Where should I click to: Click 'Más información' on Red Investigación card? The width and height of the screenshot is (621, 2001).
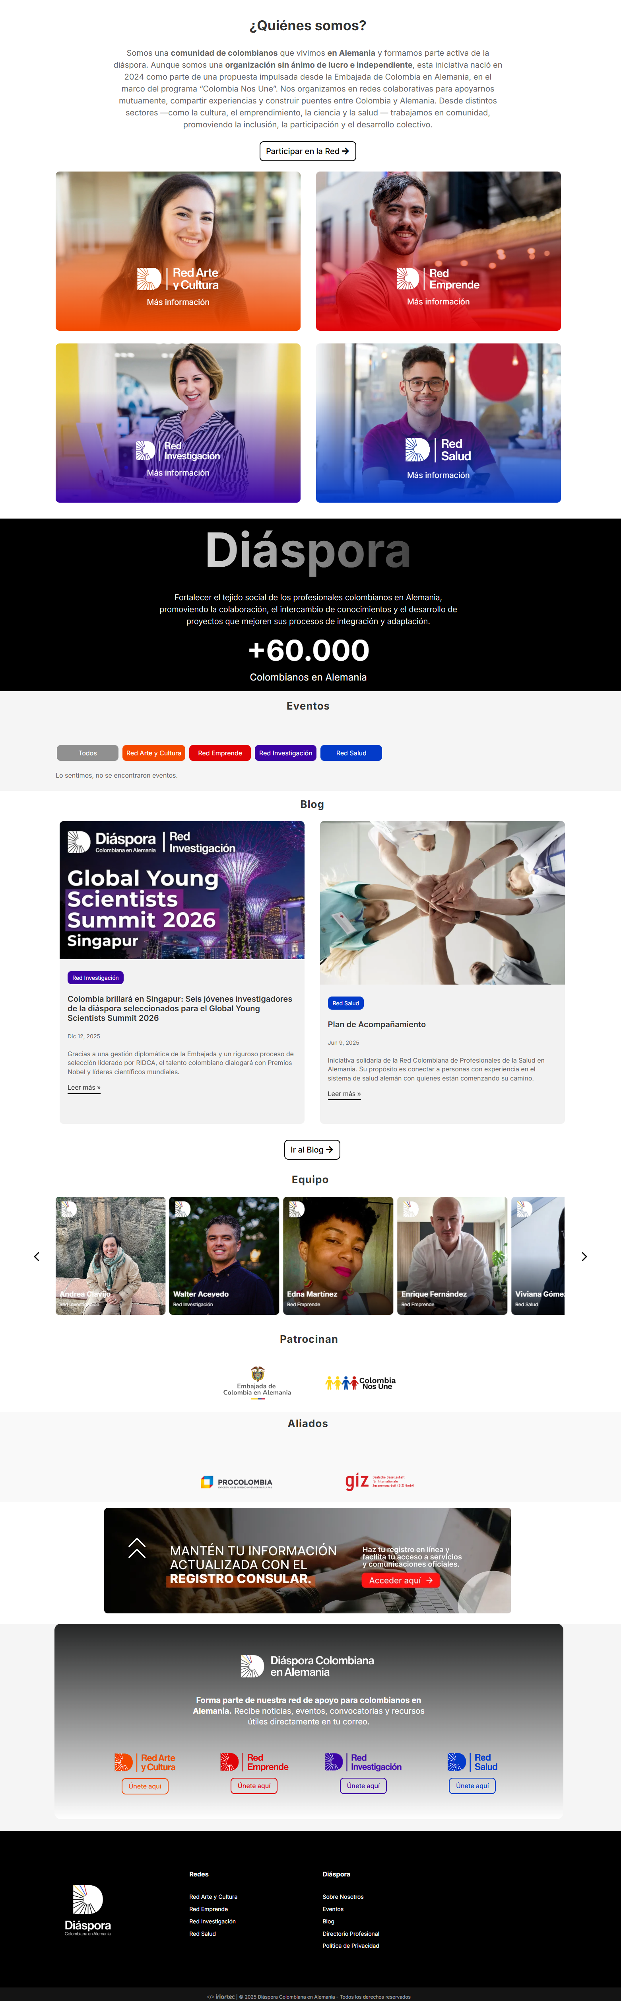(178, 472)
